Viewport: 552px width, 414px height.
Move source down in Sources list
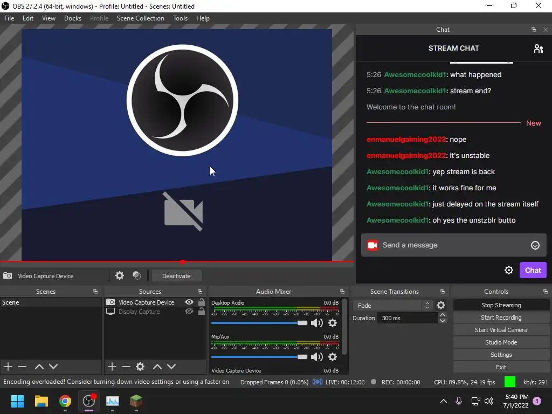171,367
